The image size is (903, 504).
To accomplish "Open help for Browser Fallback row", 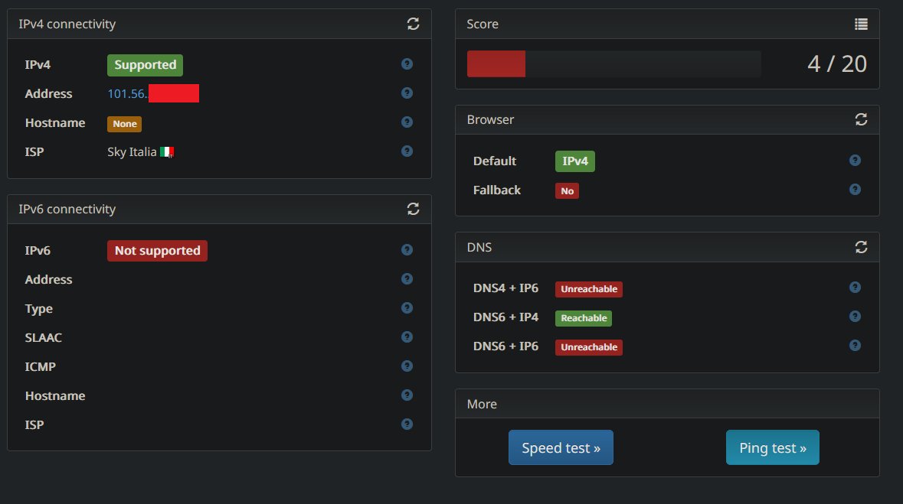I will click(855, 190).
